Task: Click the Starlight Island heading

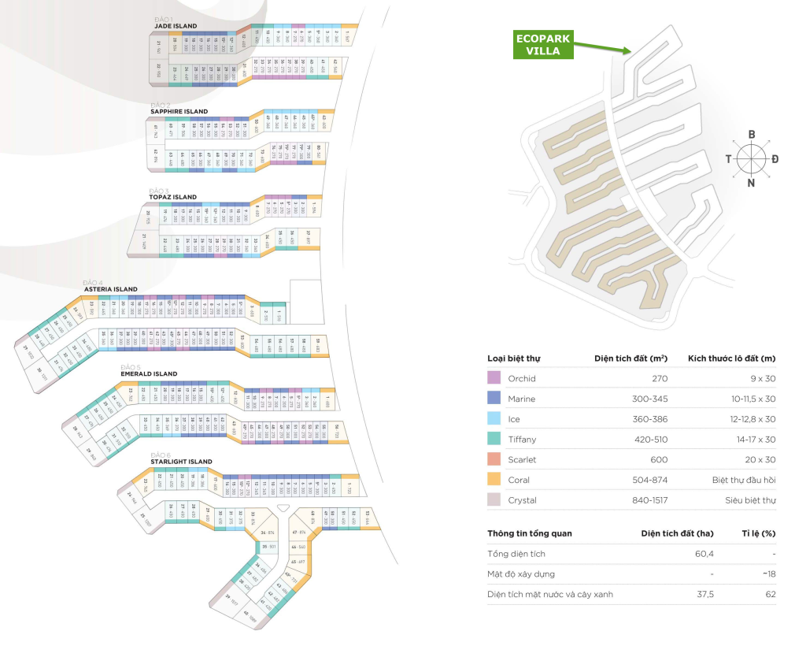Action: (182, 462)
